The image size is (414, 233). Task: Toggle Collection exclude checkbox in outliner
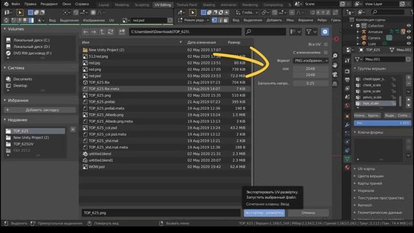358,26
